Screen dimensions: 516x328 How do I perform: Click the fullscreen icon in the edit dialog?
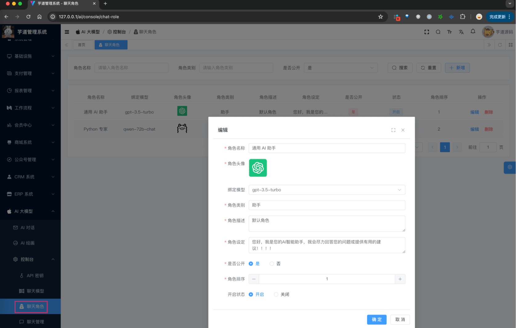[393, 130]
